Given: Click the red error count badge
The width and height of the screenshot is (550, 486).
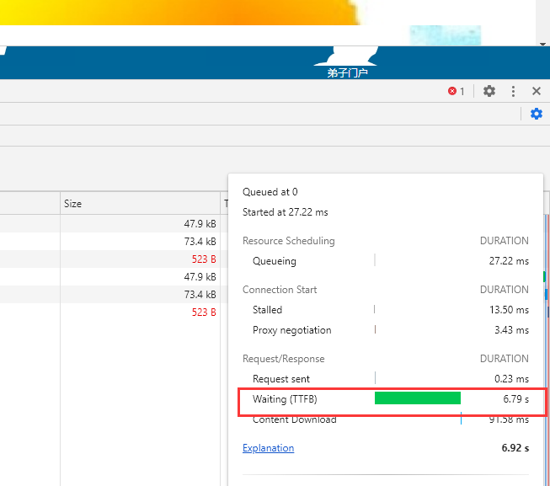Looking at the screenshot, I should (x=456, y=91).
